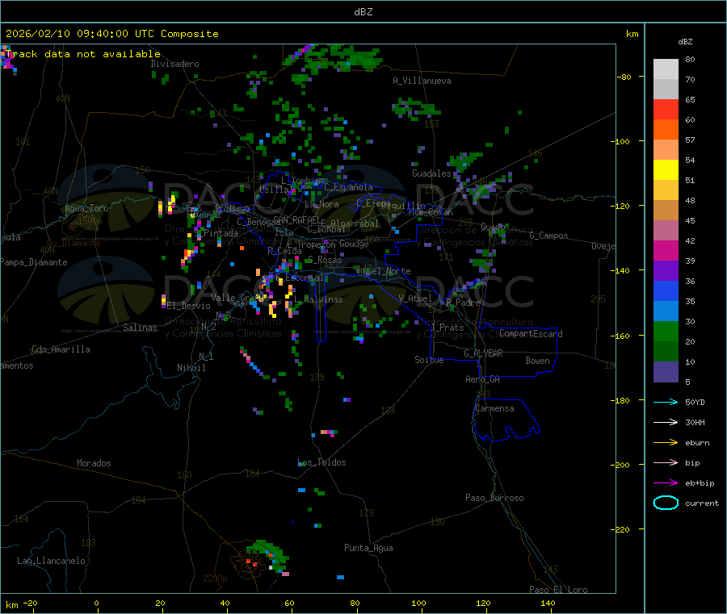727x614 pixels.
Task: Click the 'Track data not available' message
Action: point(83,54)
